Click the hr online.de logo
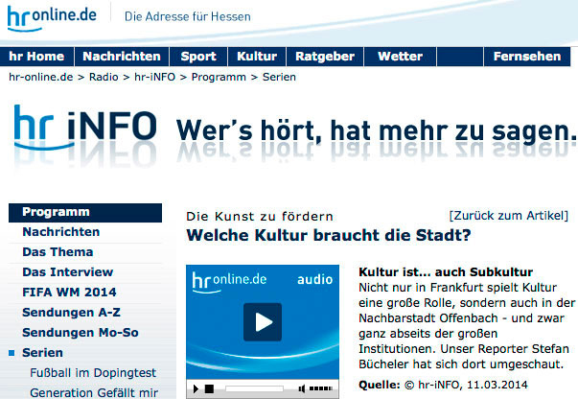Viewport: 578px width, 399px height. (x=52, y=17)
